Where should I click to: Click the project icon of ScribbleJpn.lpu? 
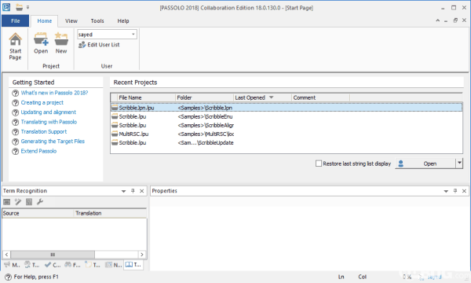pos(115,108)
